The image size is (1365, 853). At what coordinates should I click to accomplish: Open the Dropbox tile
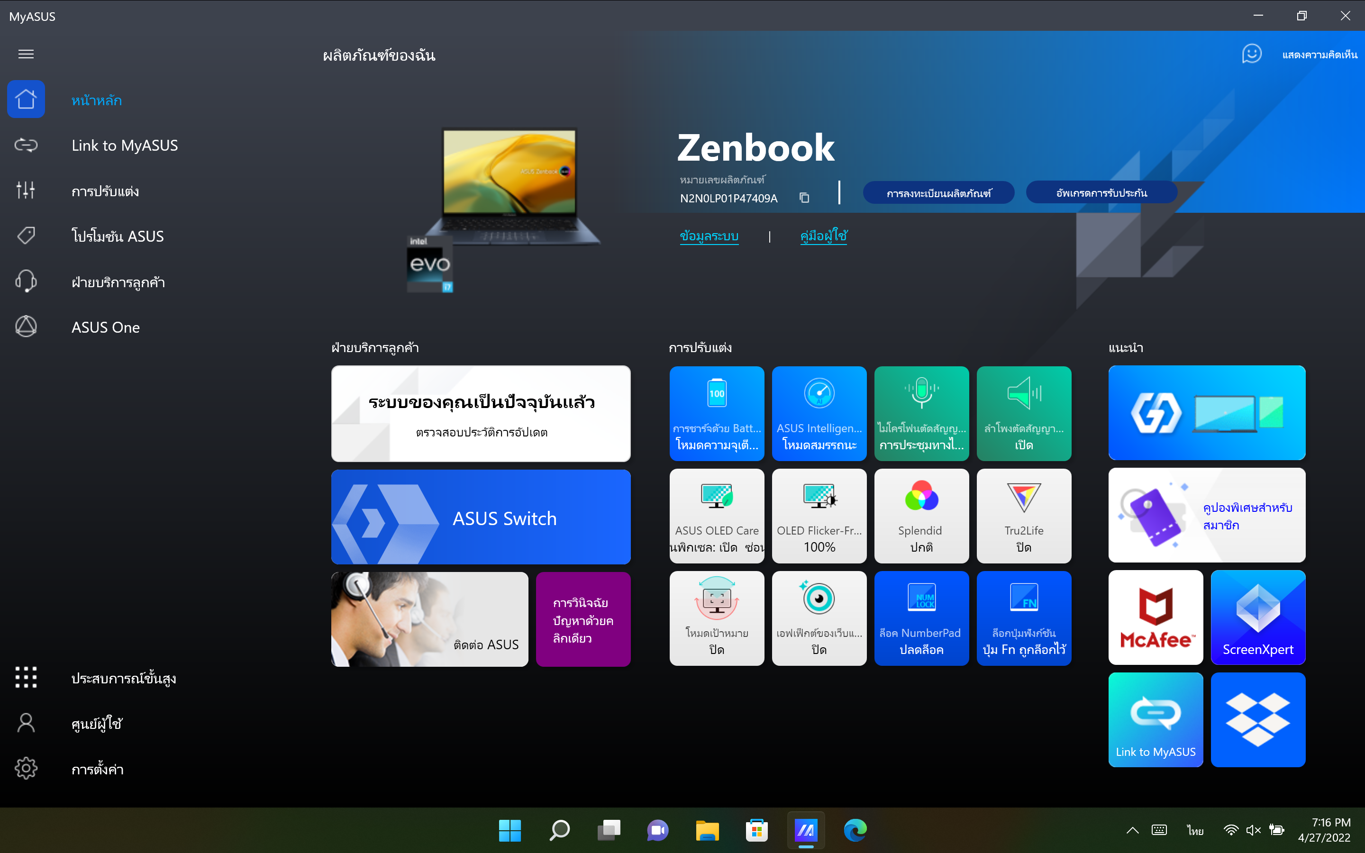pos(1257,720)
